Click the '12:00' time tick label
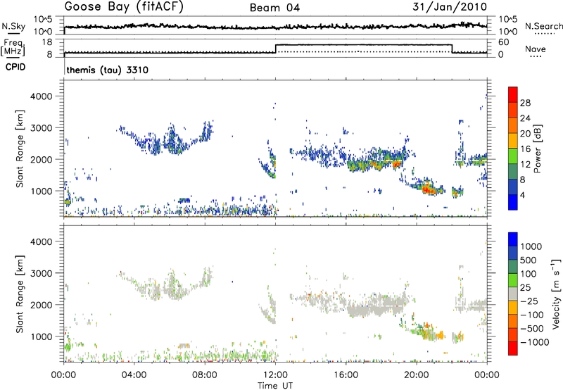Screen dimensions: 563x390 point(275,375)
